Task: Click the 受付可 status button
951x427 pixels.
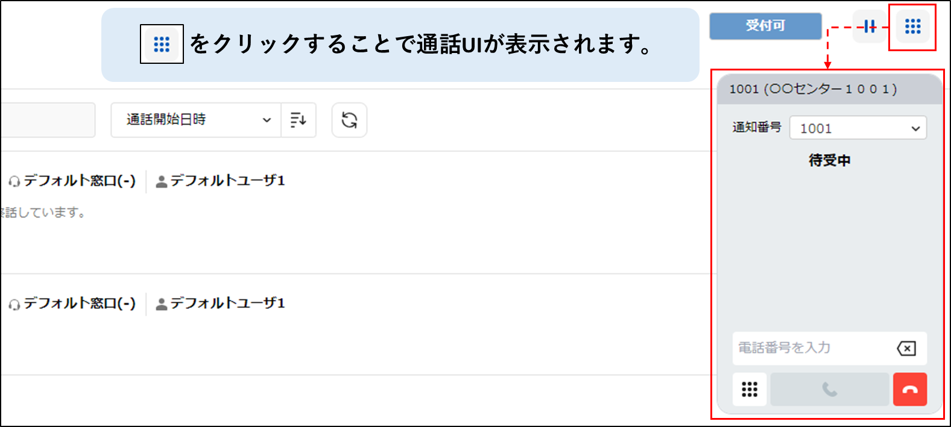Action: (765, 26)
